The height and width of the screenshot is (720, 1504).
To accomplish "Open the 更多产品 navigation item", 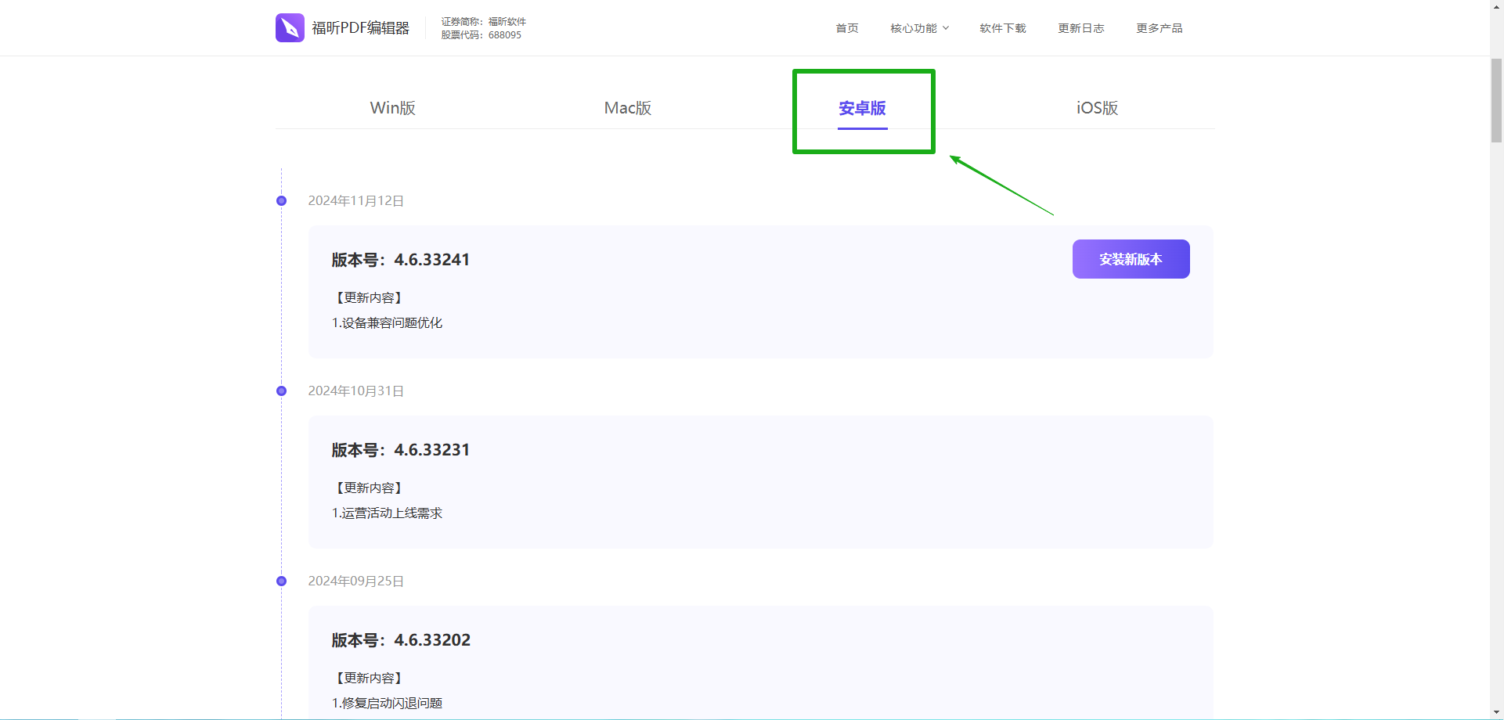I will 1159,28.
